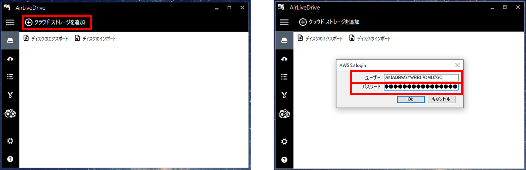Screen dimensions: 526x170
Task: Open settings gear icon in left window
Action: (x=10, y=141)
